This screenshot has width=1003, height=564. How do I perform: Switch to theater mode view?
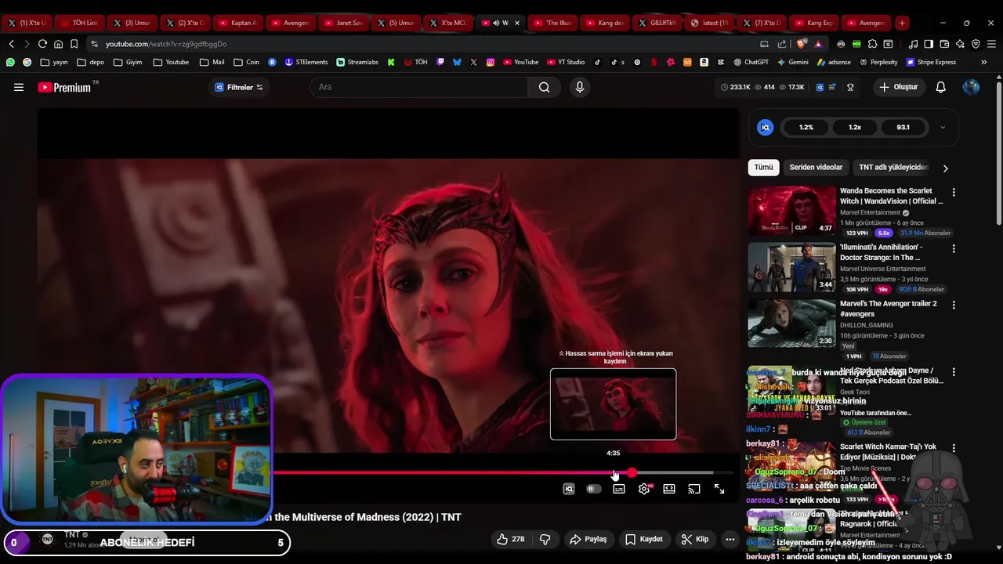coord(669,489)
